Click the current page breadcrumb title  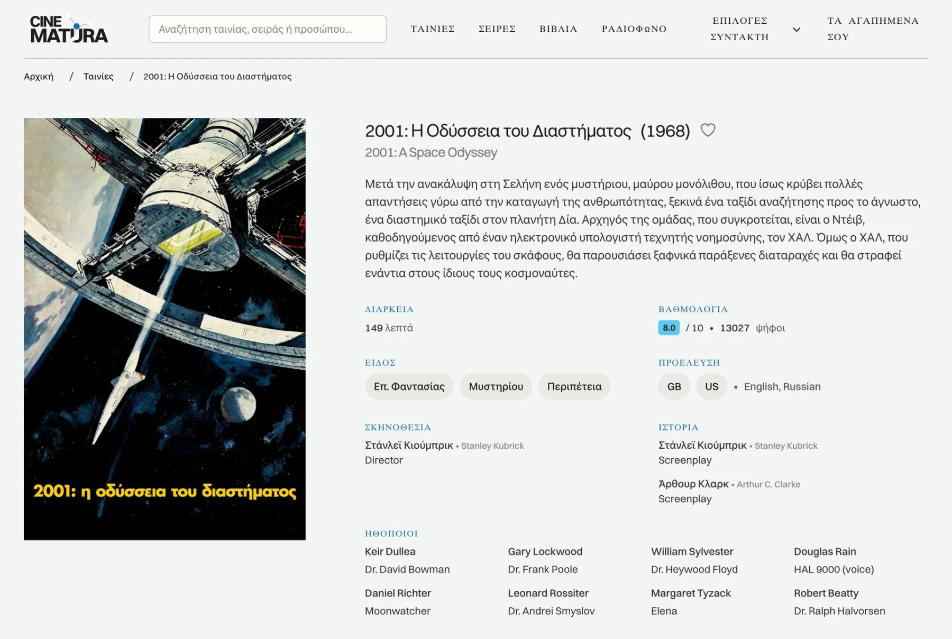pos(217,77)
